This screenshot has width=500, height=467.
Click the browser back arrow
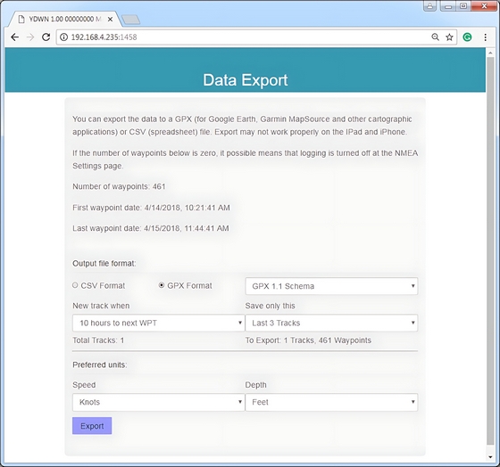coord(14,37)
